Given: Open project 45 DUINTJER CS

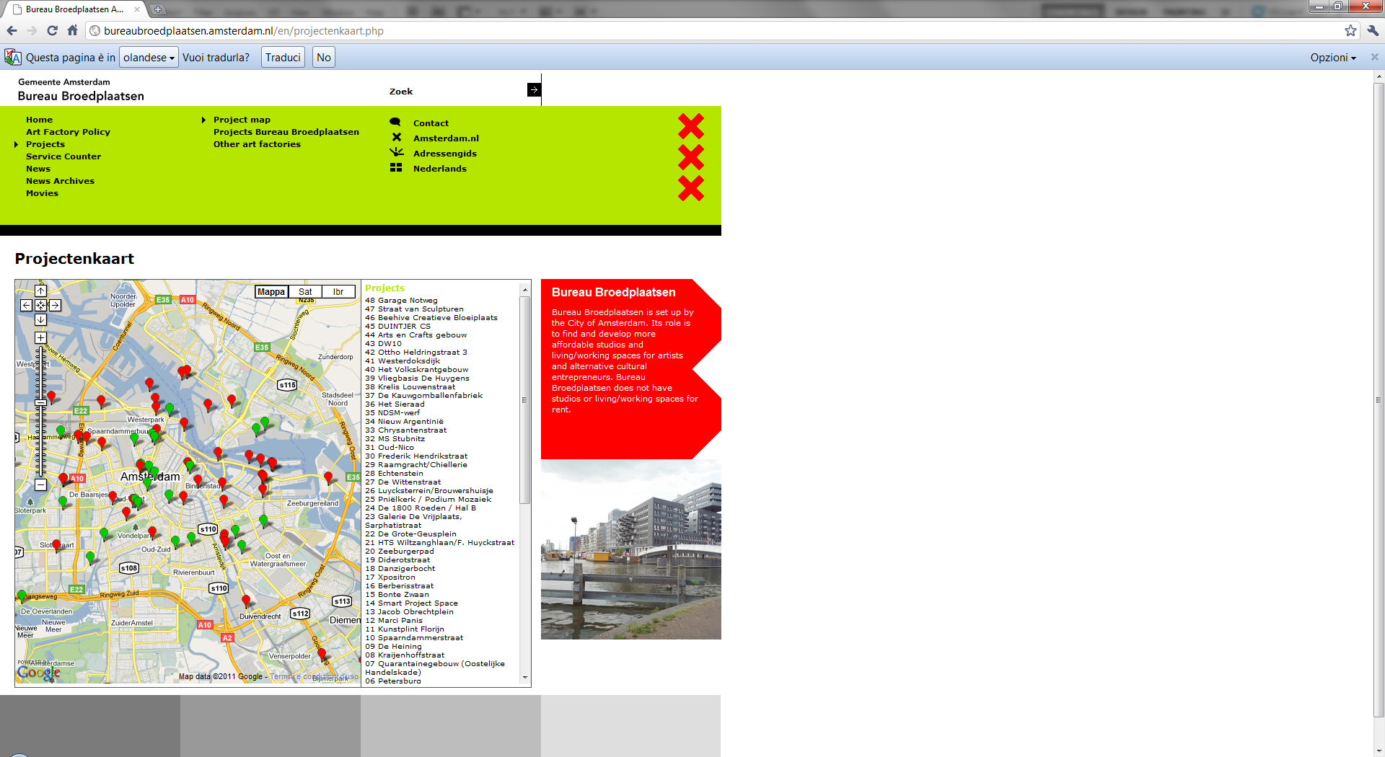Looking at the screenshot, I should pyautogui.click(x=397, y=327).
